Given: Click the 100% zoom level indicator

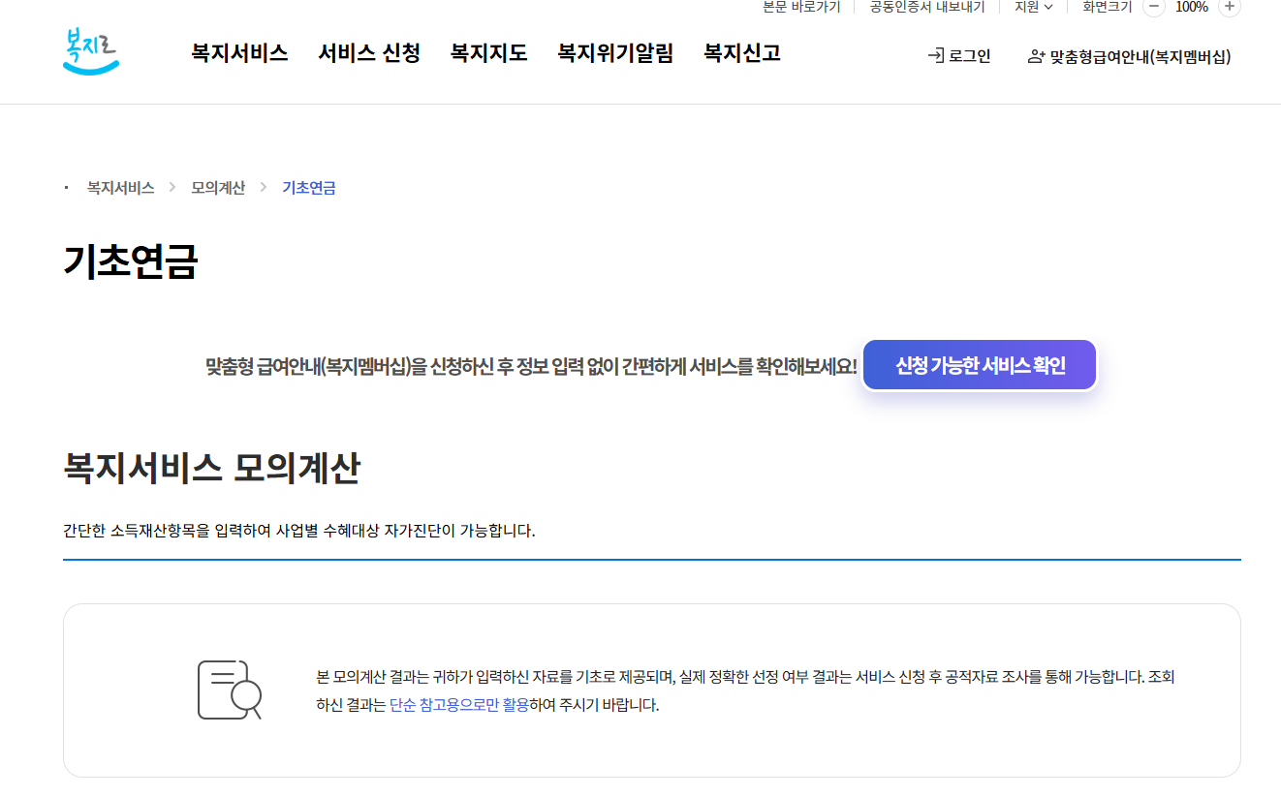Looking at the screenshot, I should pos(1191,8).
